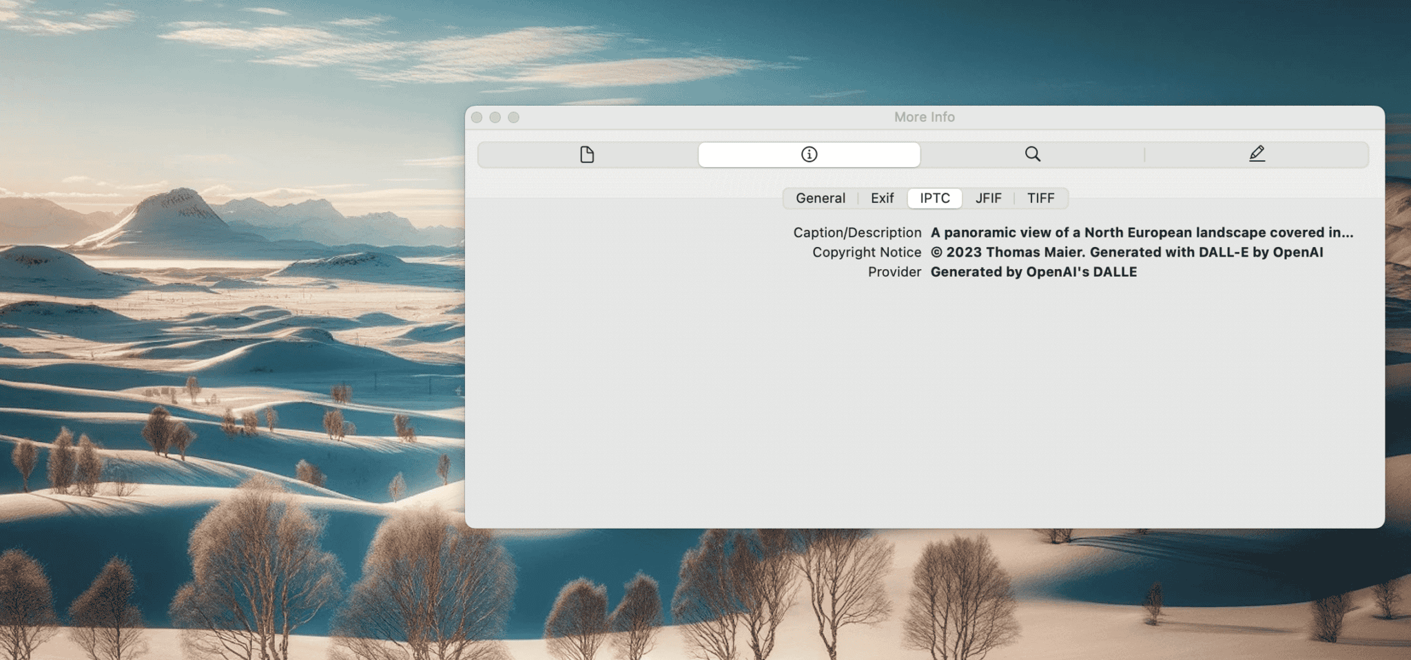Viewport: 1411px width, 660px height.
Task: Click the Copyright Notice value text
Action: [x=1126, y=252]
